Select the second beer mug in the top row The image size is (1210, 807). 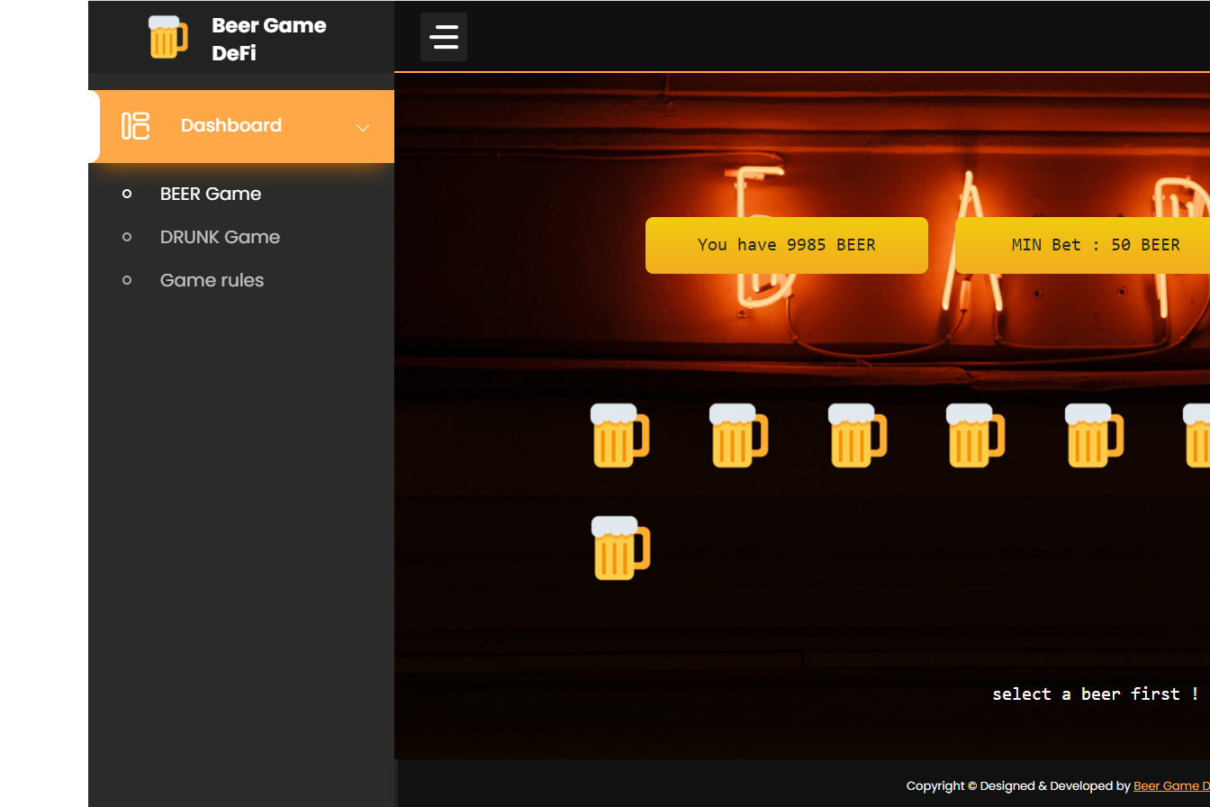739,438
